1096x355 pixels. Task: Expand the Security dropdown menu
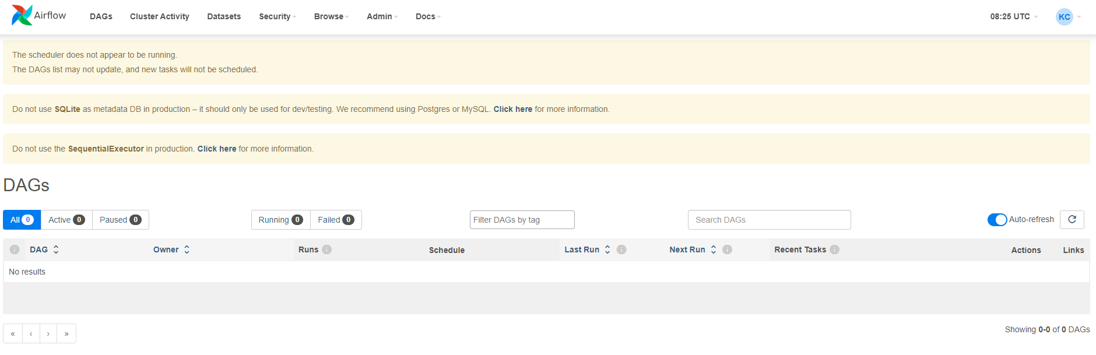tap(277, 16)
